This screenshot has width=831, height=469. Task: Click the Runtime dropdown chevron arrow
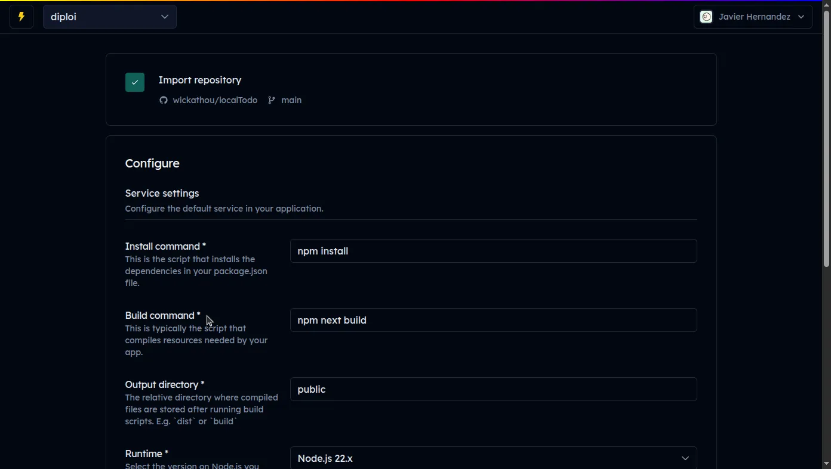[x=685, y=458]
